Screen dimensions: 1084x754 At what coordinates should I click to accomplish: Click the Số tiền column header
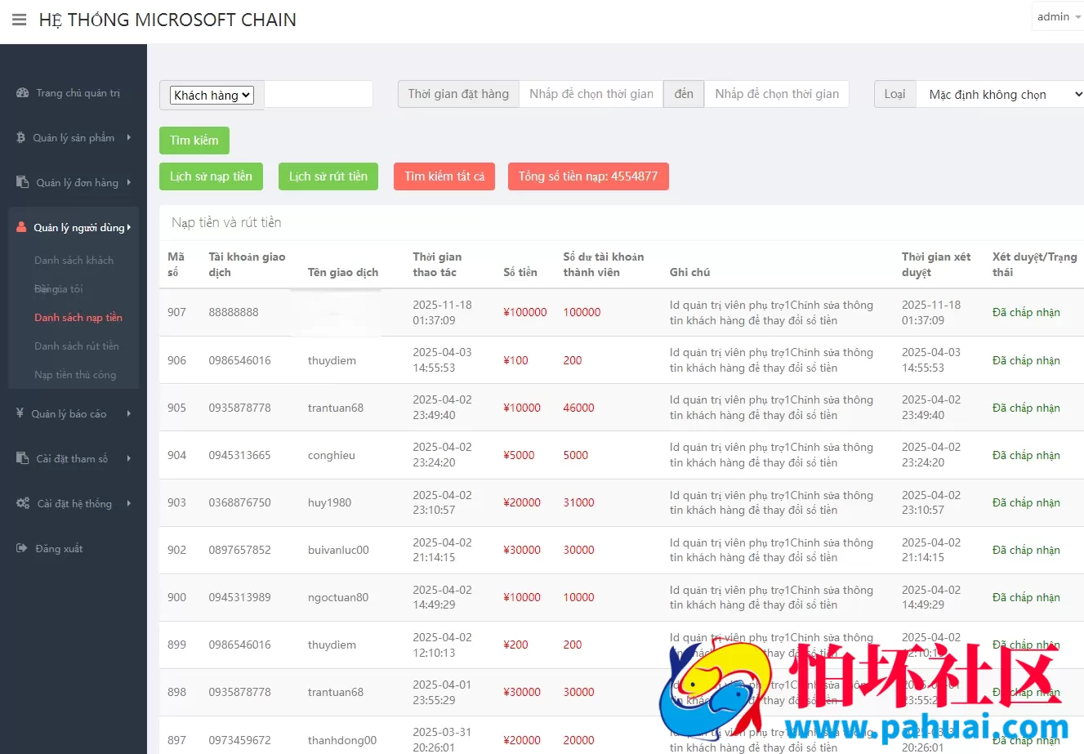point(520,273)
